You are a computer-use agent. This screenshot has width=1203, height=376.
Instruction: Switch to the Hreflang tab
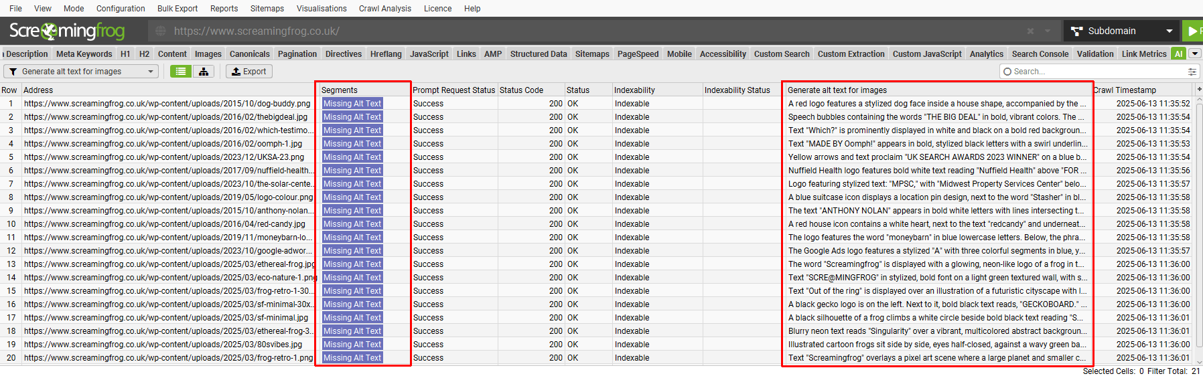(386, 54)
